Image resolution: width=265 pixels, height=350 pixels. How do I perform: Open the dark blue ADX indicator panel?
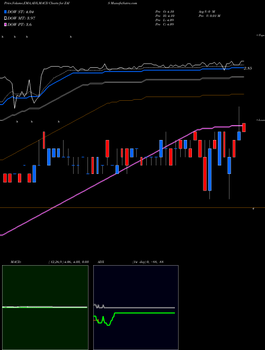click(x=136, y=308)
